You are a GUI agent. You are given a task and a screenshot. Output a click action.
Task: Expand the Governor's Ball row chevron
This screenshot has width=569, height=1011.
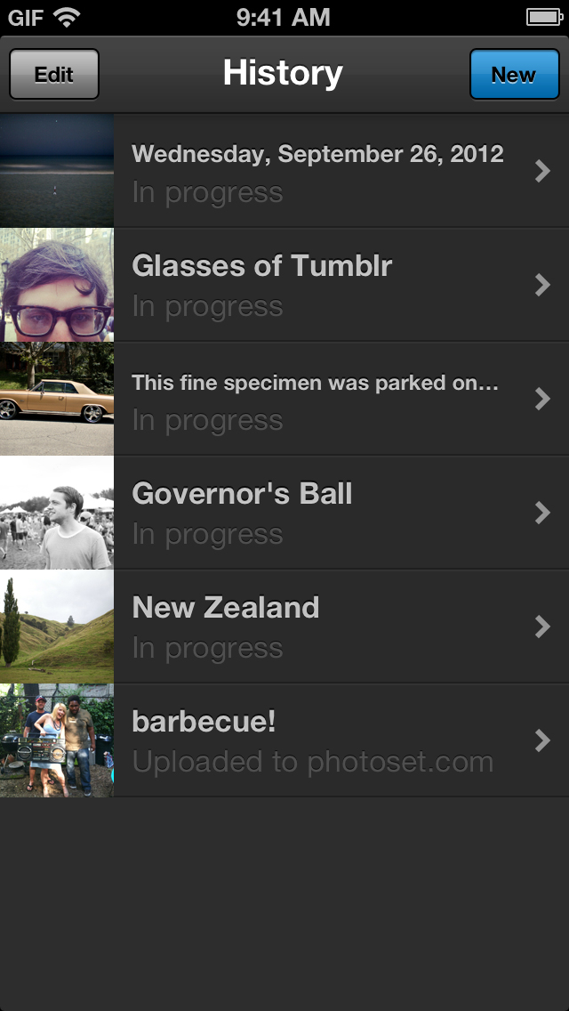click(x=542, y=513)
